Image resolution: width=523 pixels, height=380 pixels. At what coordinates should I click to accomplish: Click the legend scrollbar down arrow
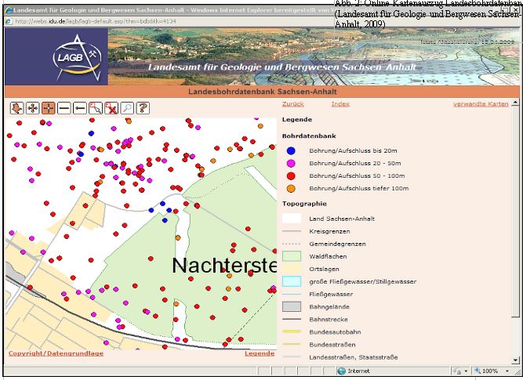515,359
